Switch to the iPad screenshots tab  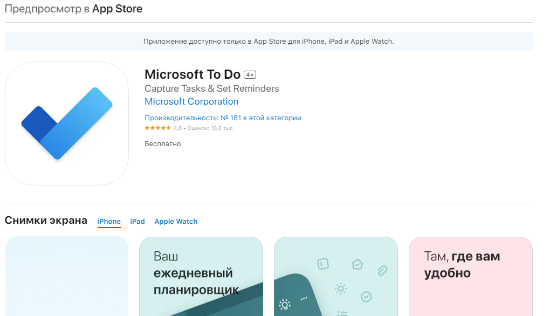[x=137, y=221]
